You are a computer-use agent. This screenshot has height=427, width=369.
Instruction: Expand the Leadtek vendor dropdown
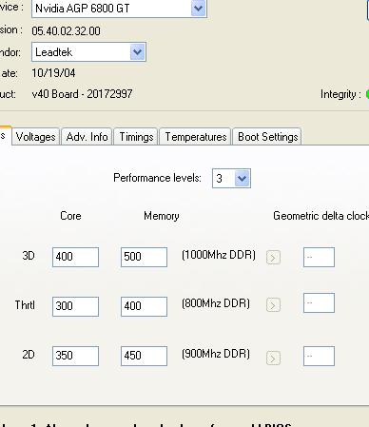click(137, 52)
